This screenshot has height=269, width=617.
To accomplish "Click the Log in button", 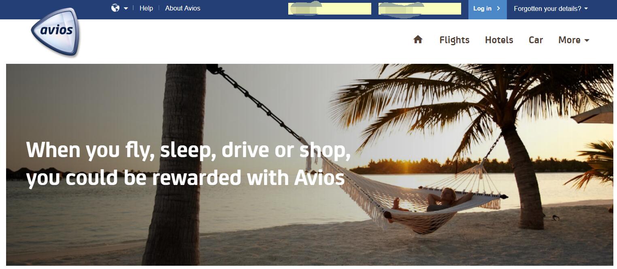I will click(x=487, y=9).
